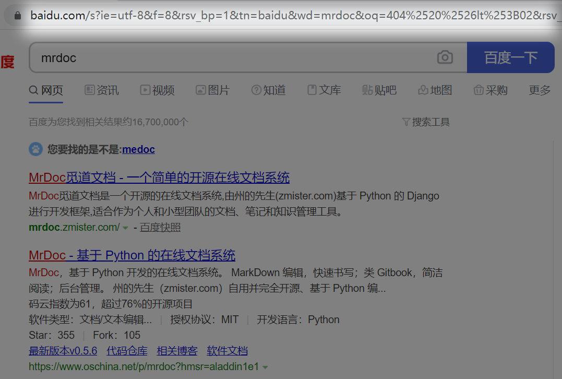Switch to the 视频 tab

tap(157, 90)
